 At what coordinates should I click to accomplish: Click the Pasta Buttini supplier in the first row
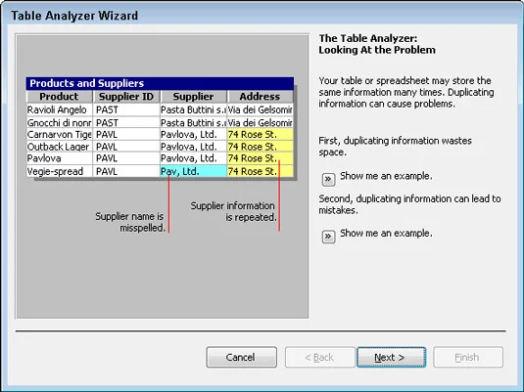(193, 109)
